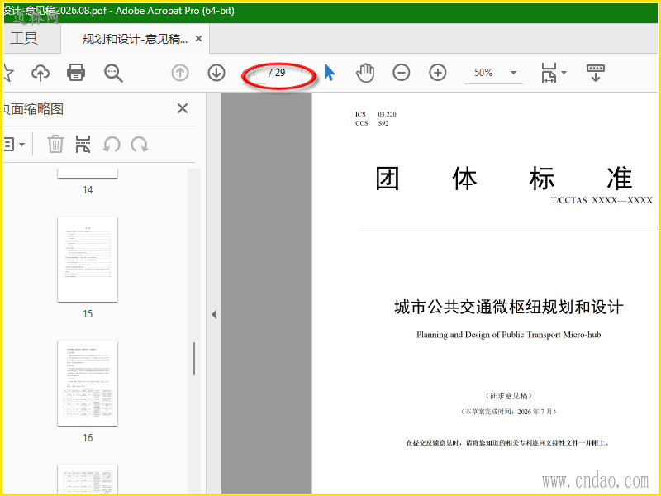This screenshot has width=661, height=496.
Task: Rotate page counterclockwise
Action: [112, 145]
